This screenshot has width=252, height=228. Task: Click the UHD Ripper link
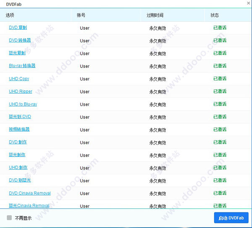(x=21, y=91)
